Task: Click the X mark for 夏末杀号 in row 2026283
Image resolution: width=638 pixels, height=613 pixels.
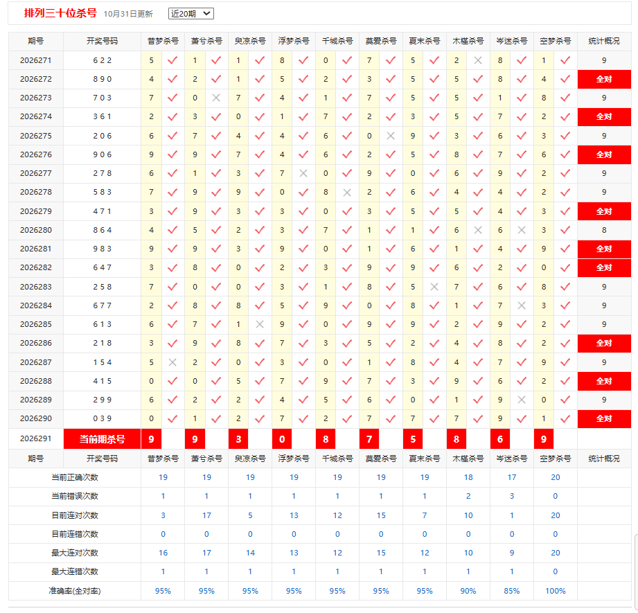Action: tap(434, 287)
